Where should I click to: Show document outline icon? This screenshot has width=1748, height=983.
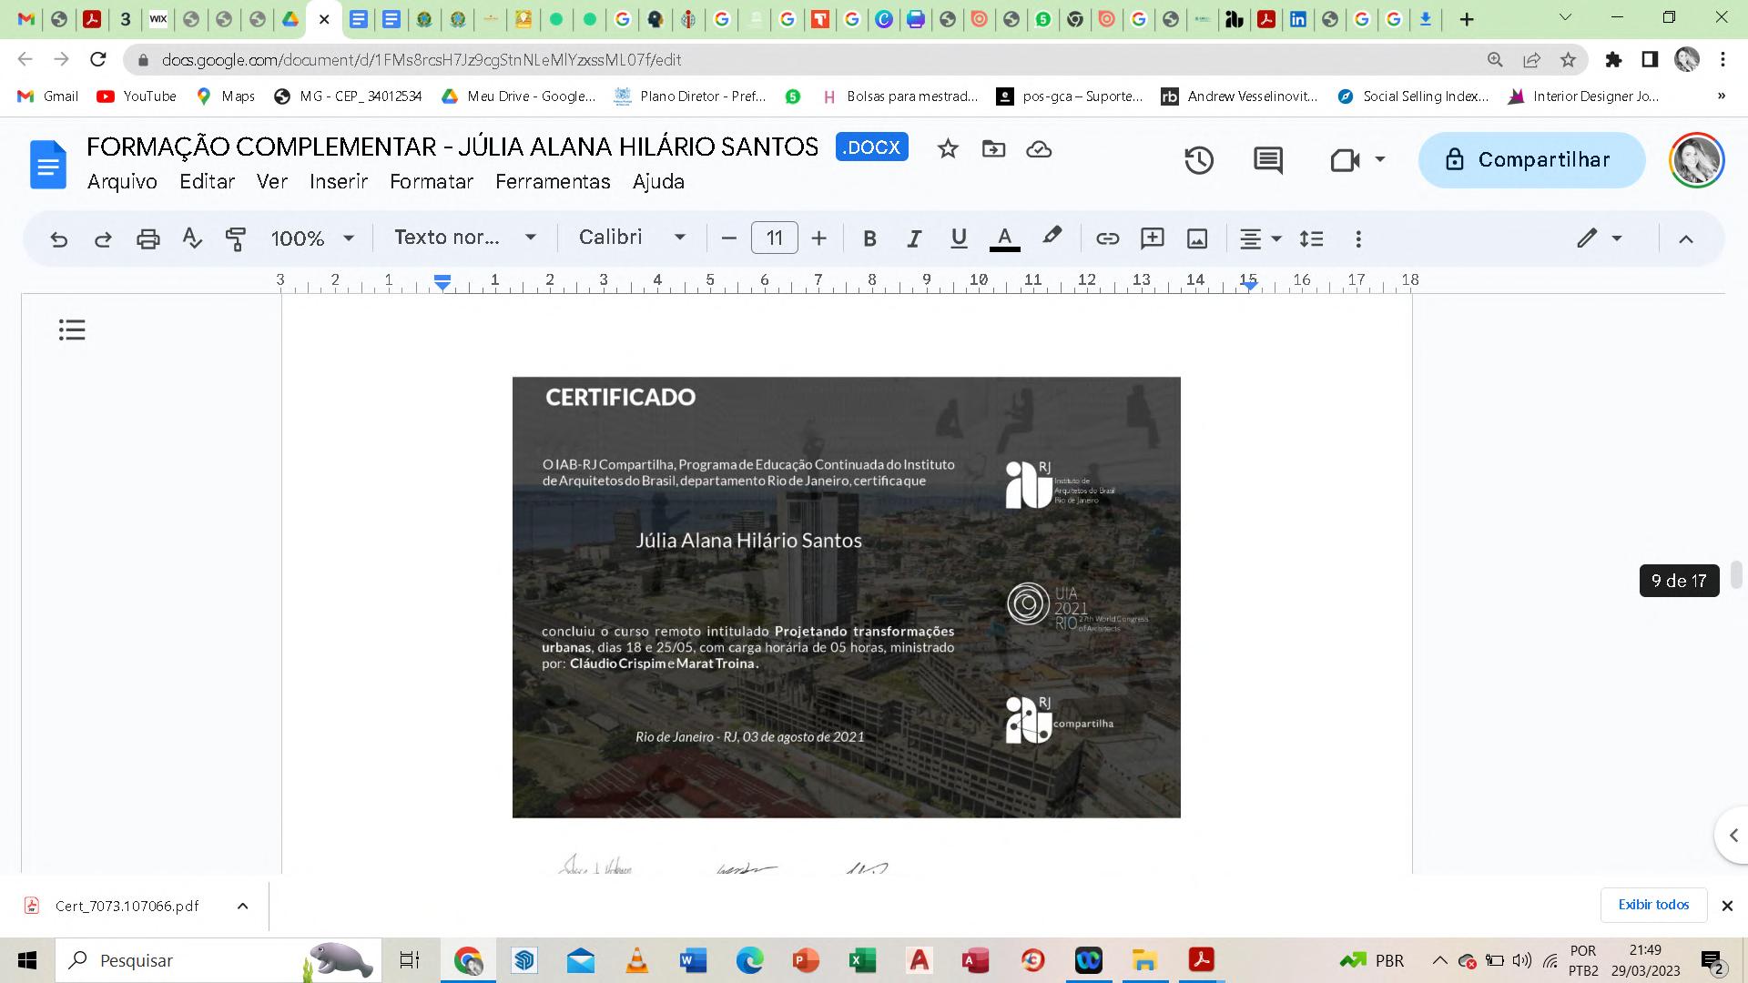coord(72,329)
